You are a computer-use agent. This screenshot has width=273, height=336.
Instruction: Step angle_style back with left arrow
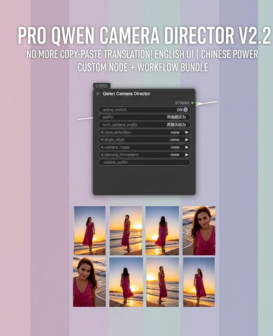(102, 139)
